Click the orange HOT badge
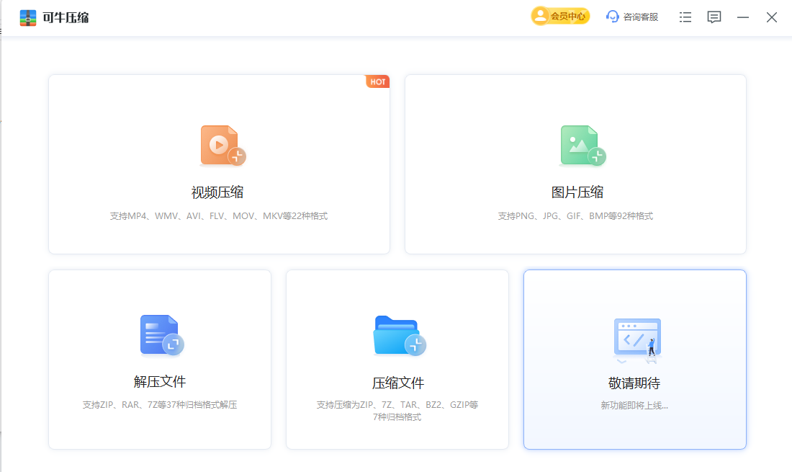This screenshot has height=472, width=792. pyautogui.click(x=377, y=81)
